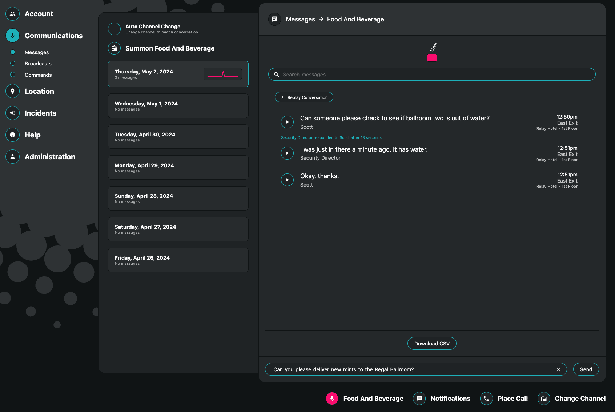Open Place Call phone icon
Screen dimensions: 615x412
click(x=486, y=399)
